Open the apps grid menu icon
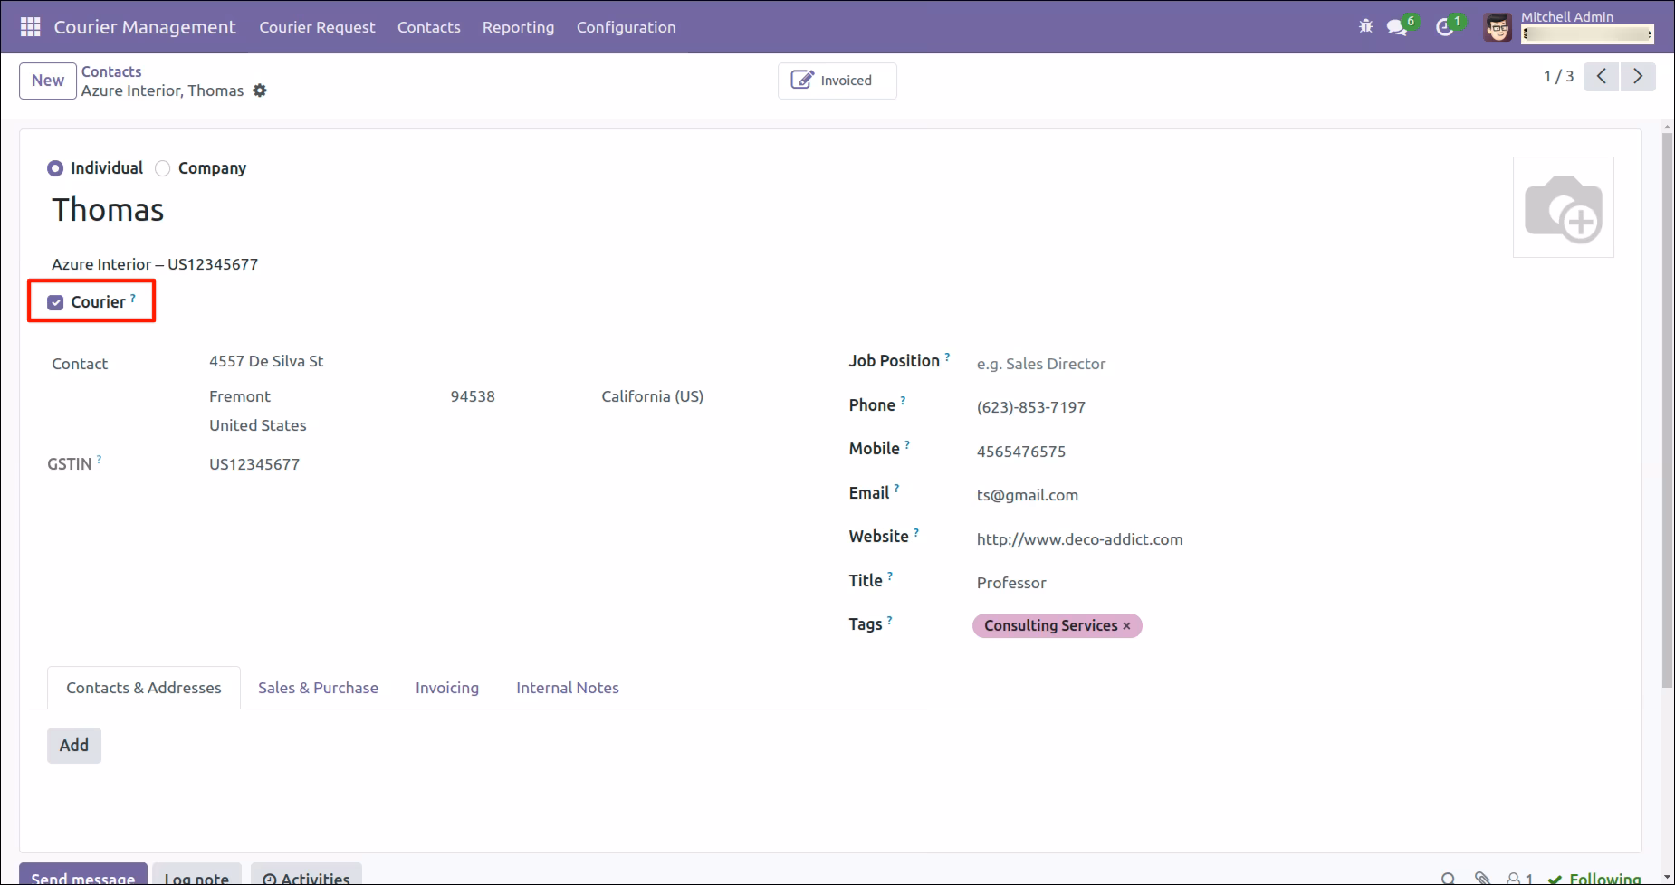The image size is (1675, 885). (30, 27)
